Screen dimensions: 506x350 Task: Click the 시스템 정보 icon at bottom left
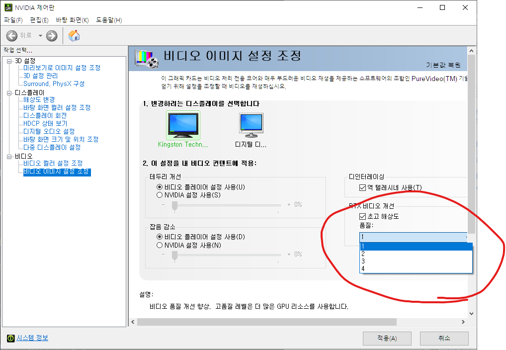pyautogui.click(x=10, y=338)
